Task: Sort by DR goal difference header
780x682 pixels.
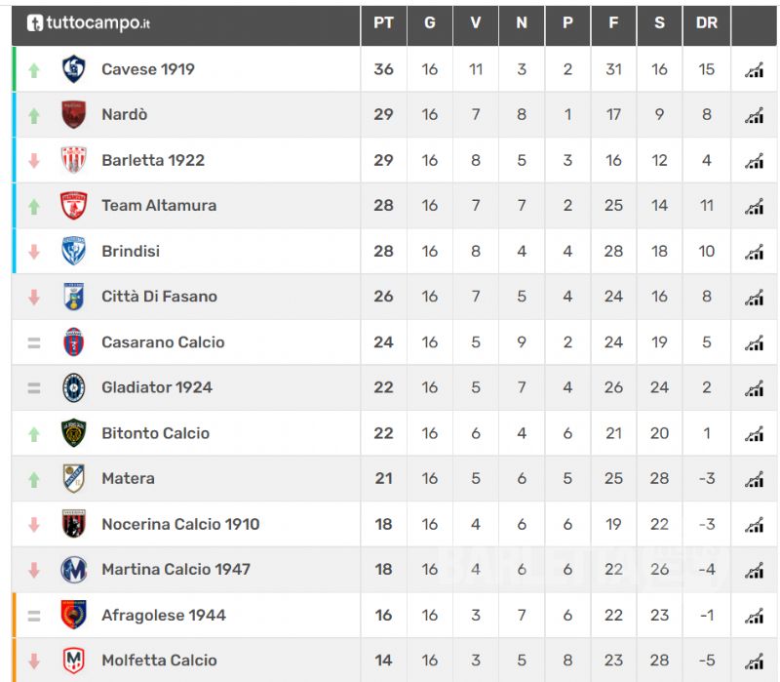Action: tap(707, 22)
